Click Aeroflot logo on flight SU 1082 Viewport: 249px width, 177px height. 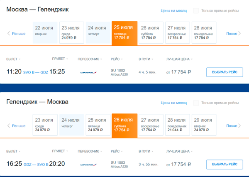point(88,72)
